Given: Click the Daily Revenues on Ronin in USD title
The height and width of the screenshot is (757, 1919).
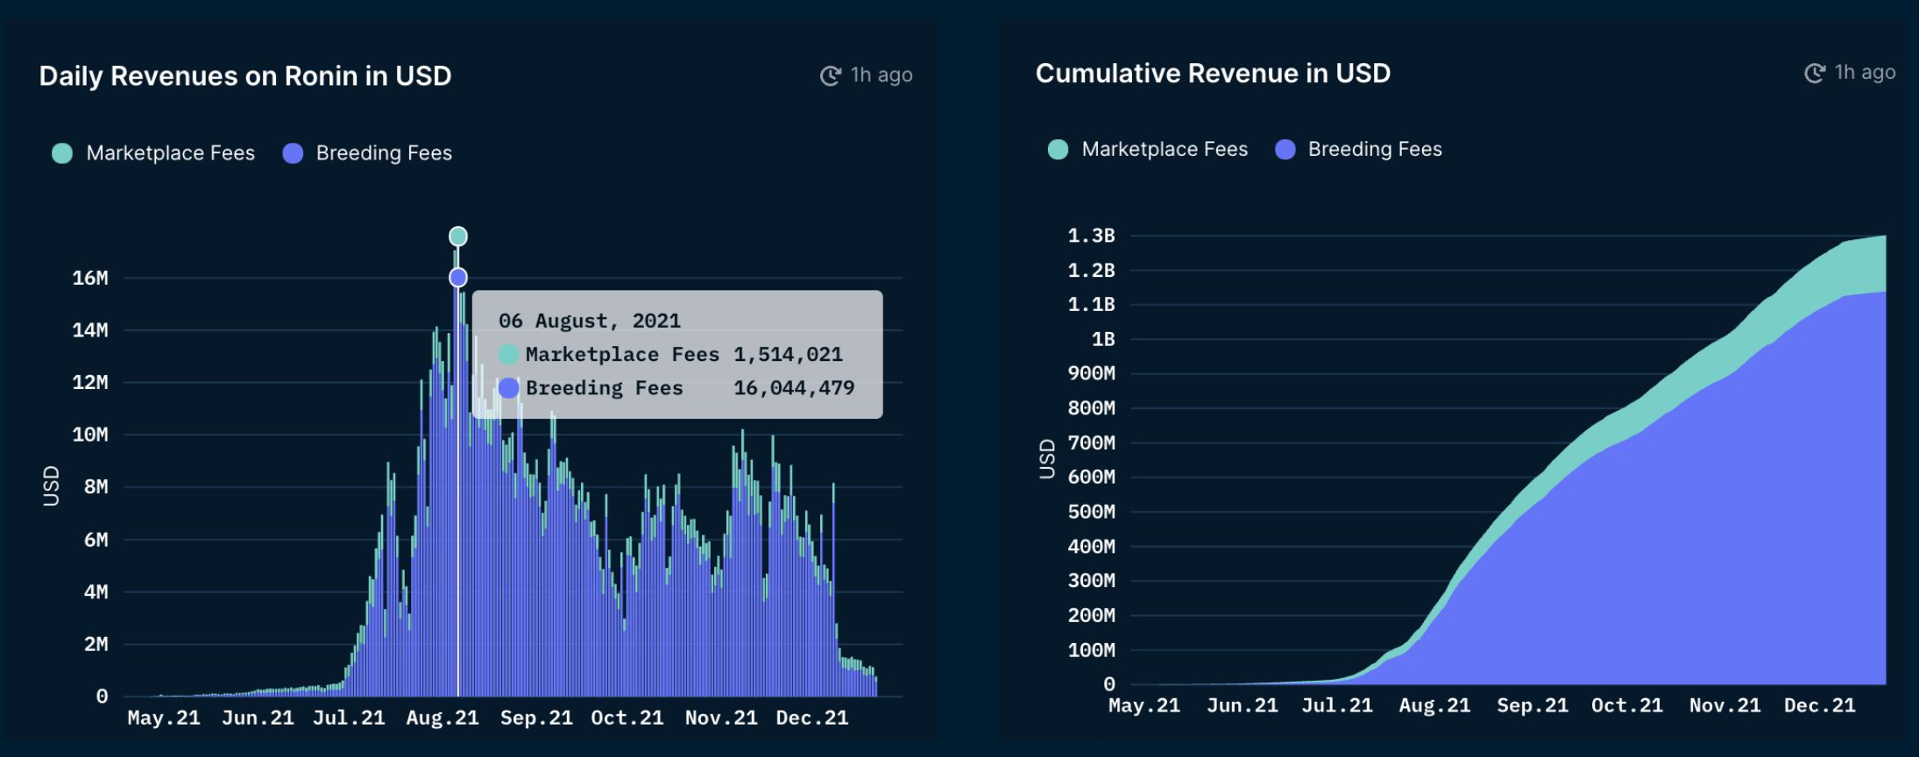Looking at the screenshot, I should pos(245,76).
